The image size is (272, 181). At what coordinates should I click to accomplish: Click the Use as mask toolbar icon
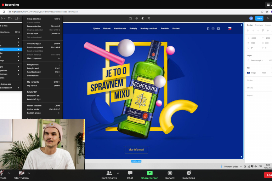[143, 18]
